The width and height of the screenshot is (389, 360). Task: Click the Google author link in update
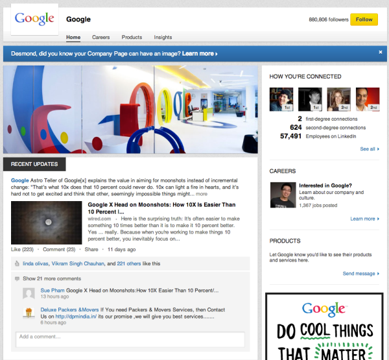[x=20, y=180]
